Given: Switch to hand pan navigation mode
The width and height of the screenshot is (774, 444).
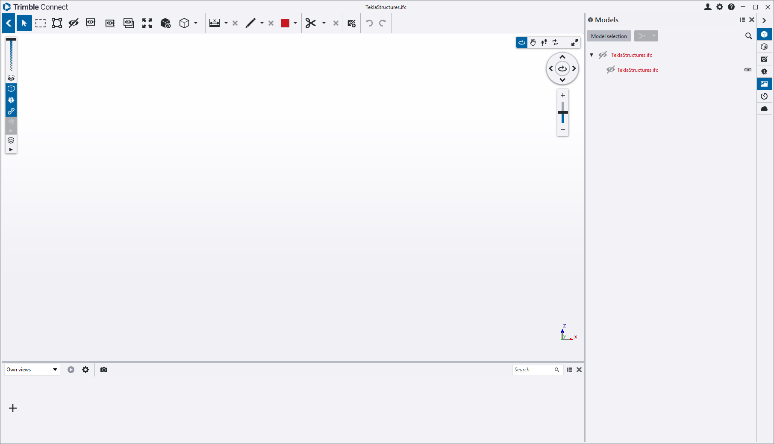Looking at the screenshot, I should pyautogui.click(x=533, y=42).
